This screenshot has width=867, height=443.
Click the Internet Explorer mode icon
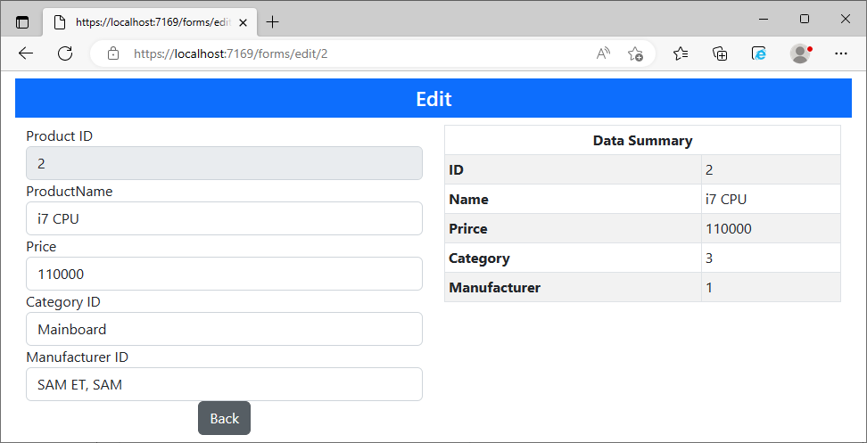coord(759,53)
